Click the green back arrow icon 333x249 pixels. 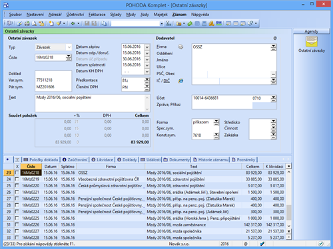tap(73, 23)
